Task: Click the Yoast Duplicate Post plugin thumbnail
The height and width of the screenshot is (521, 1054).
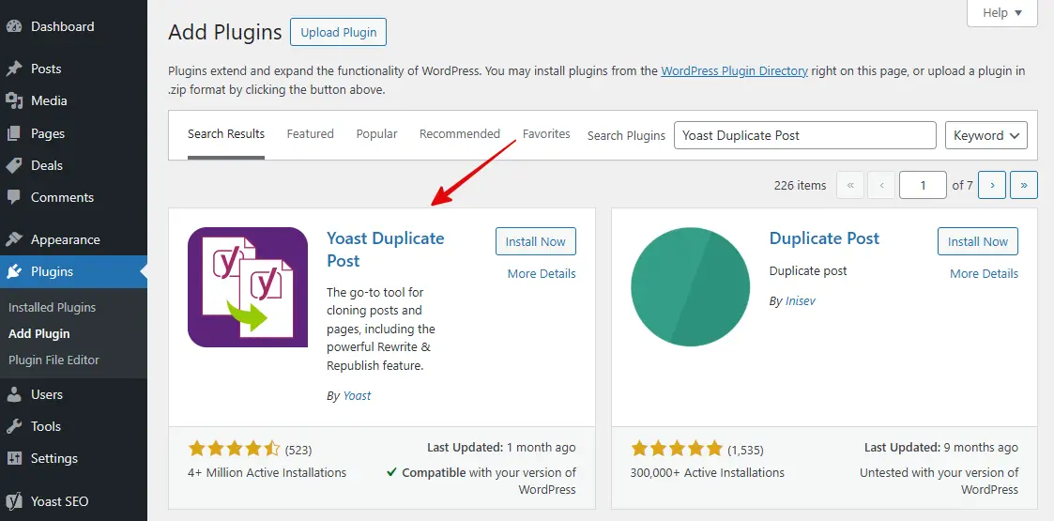Action: (248, 287)
